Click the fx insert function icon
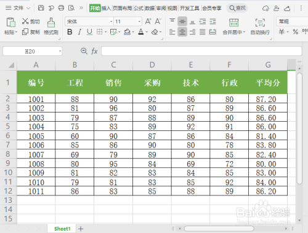 tap(94, 51)
